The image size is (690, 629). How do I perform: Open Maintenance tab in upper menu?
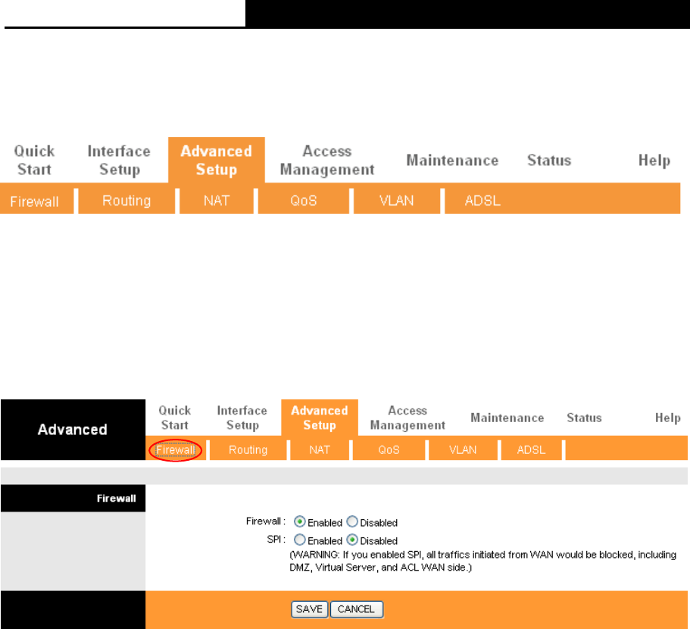(452, 160)
